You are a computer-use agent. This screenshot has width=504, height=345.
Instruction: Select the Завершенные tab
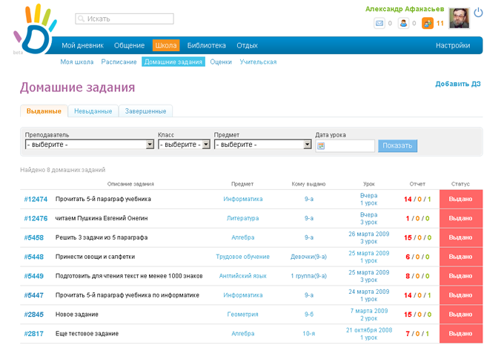tap(145, 111)
